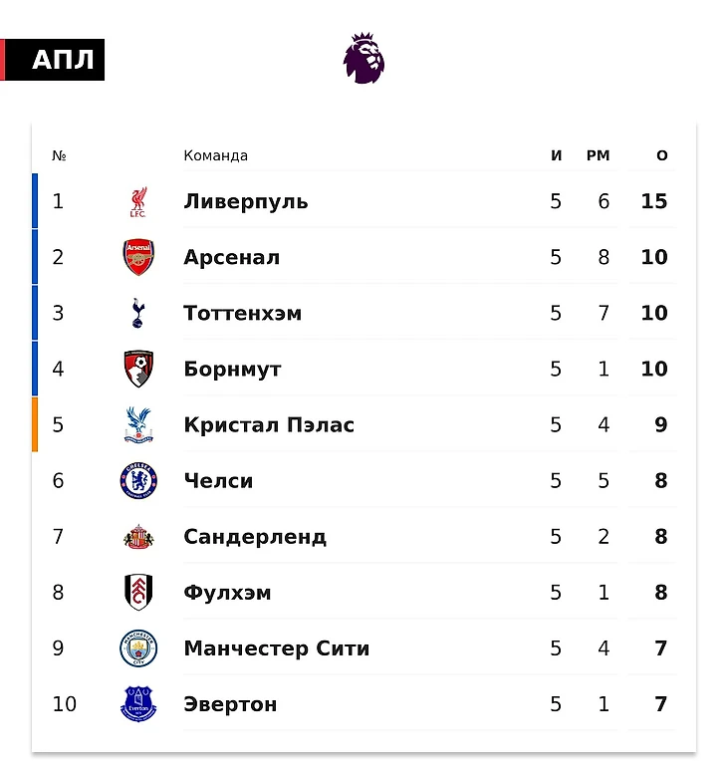Click the Tottenham cockerel crest
The image size is (727, 774).
tap(138, 313)
